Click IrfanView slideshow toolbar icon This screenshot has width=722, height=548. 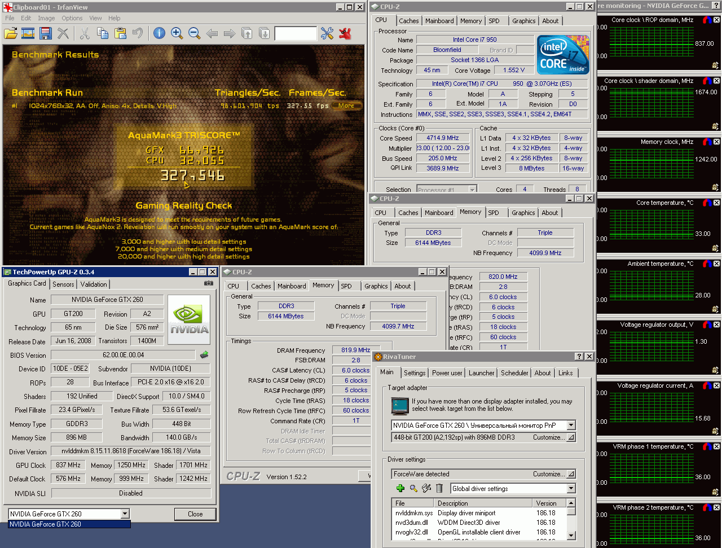[28, 33]
